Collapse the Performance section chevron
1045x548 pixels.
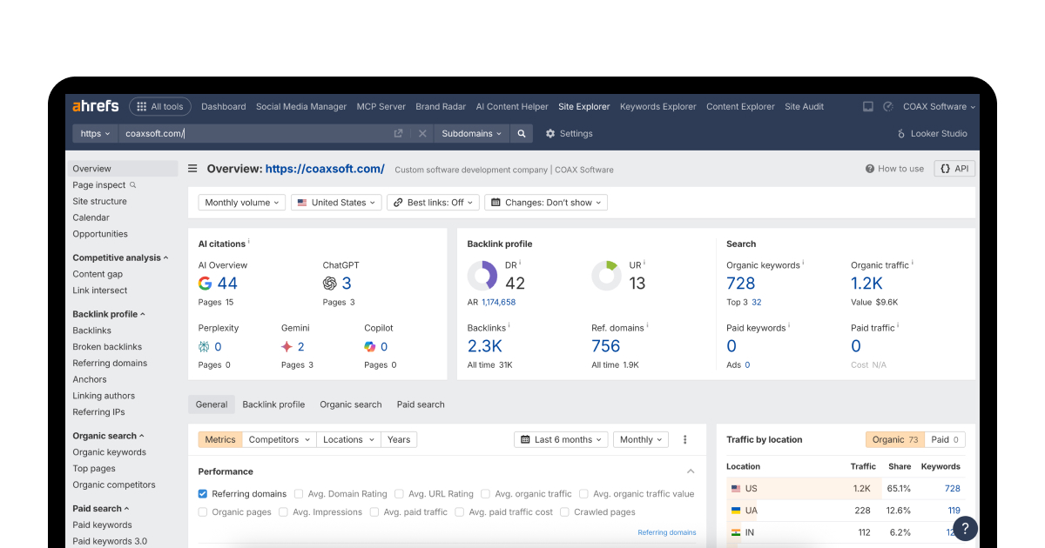click(x=691, y=471)
